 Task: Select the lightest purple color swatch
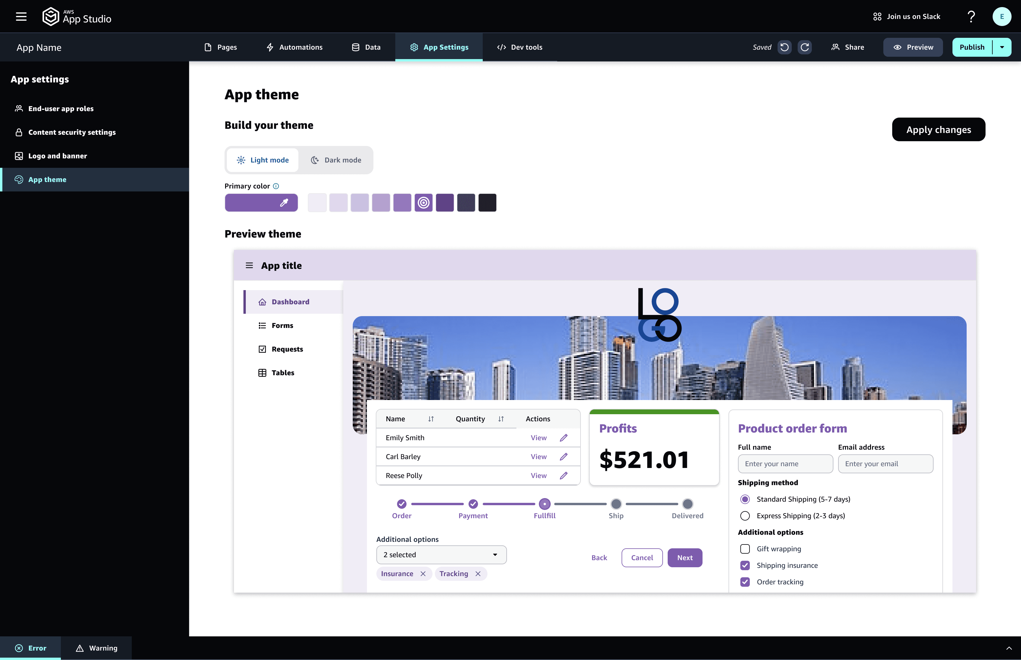point(317,203)
